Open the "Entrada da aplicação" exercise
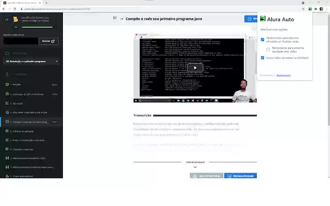 pos(31,131)
